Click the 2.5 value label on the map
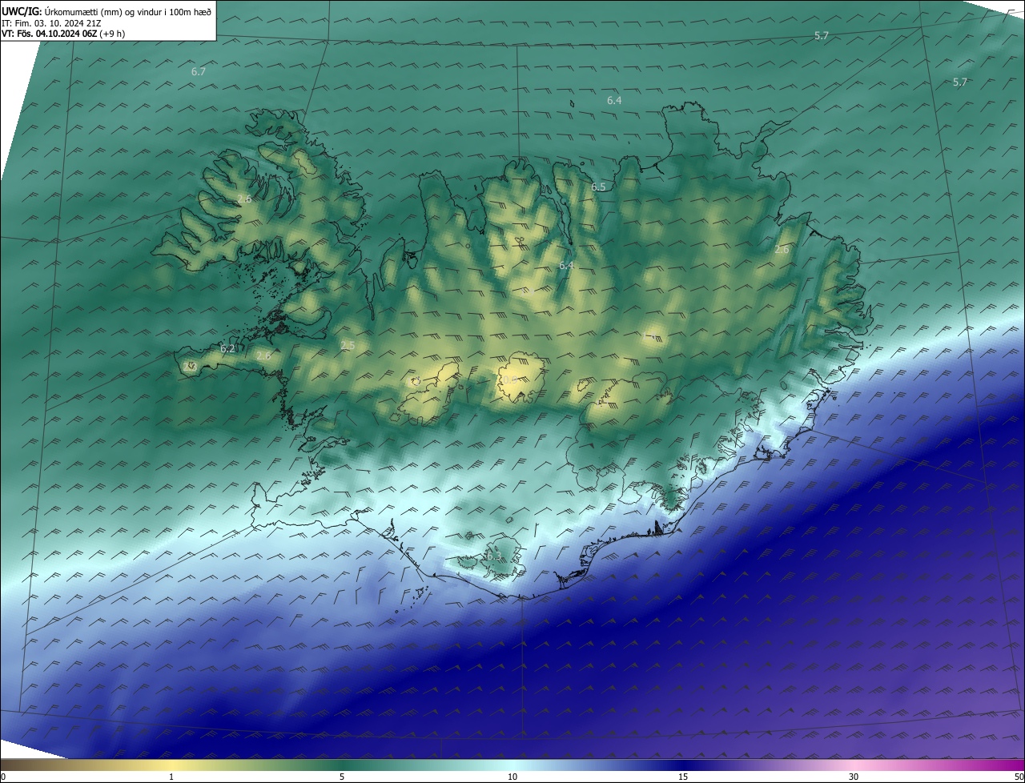This screenshot has width=1025, height=783. [x=348, y=345]
